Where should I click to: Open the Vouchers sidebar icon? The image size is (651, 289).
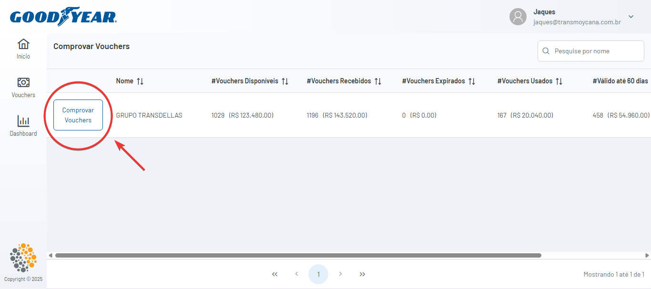click(23, 82)
